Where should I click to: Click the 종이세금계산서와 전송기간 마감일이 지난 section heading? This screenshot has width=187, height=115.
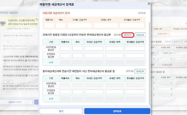(x=79, y=71)
